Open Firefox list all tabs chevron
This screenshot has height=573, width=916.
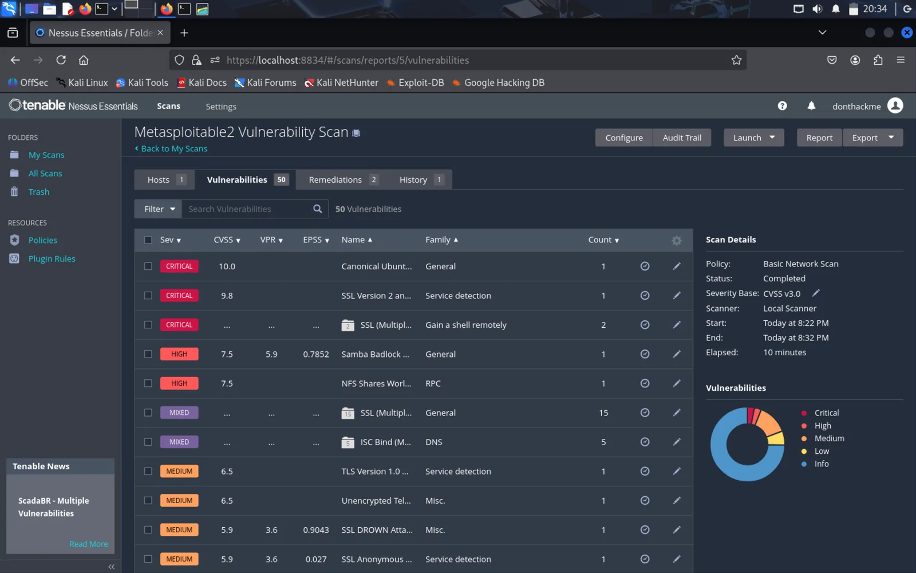point(822,33)
